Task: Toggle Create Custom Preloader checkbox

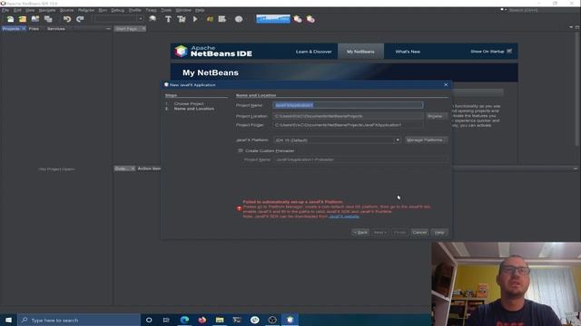Action: (x=240, y=150)
